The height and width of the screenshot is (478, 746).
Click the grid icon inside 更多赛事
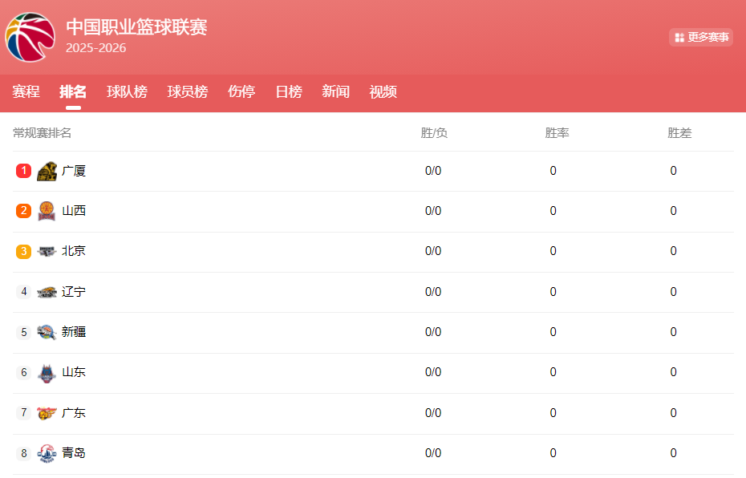[679, 37]
